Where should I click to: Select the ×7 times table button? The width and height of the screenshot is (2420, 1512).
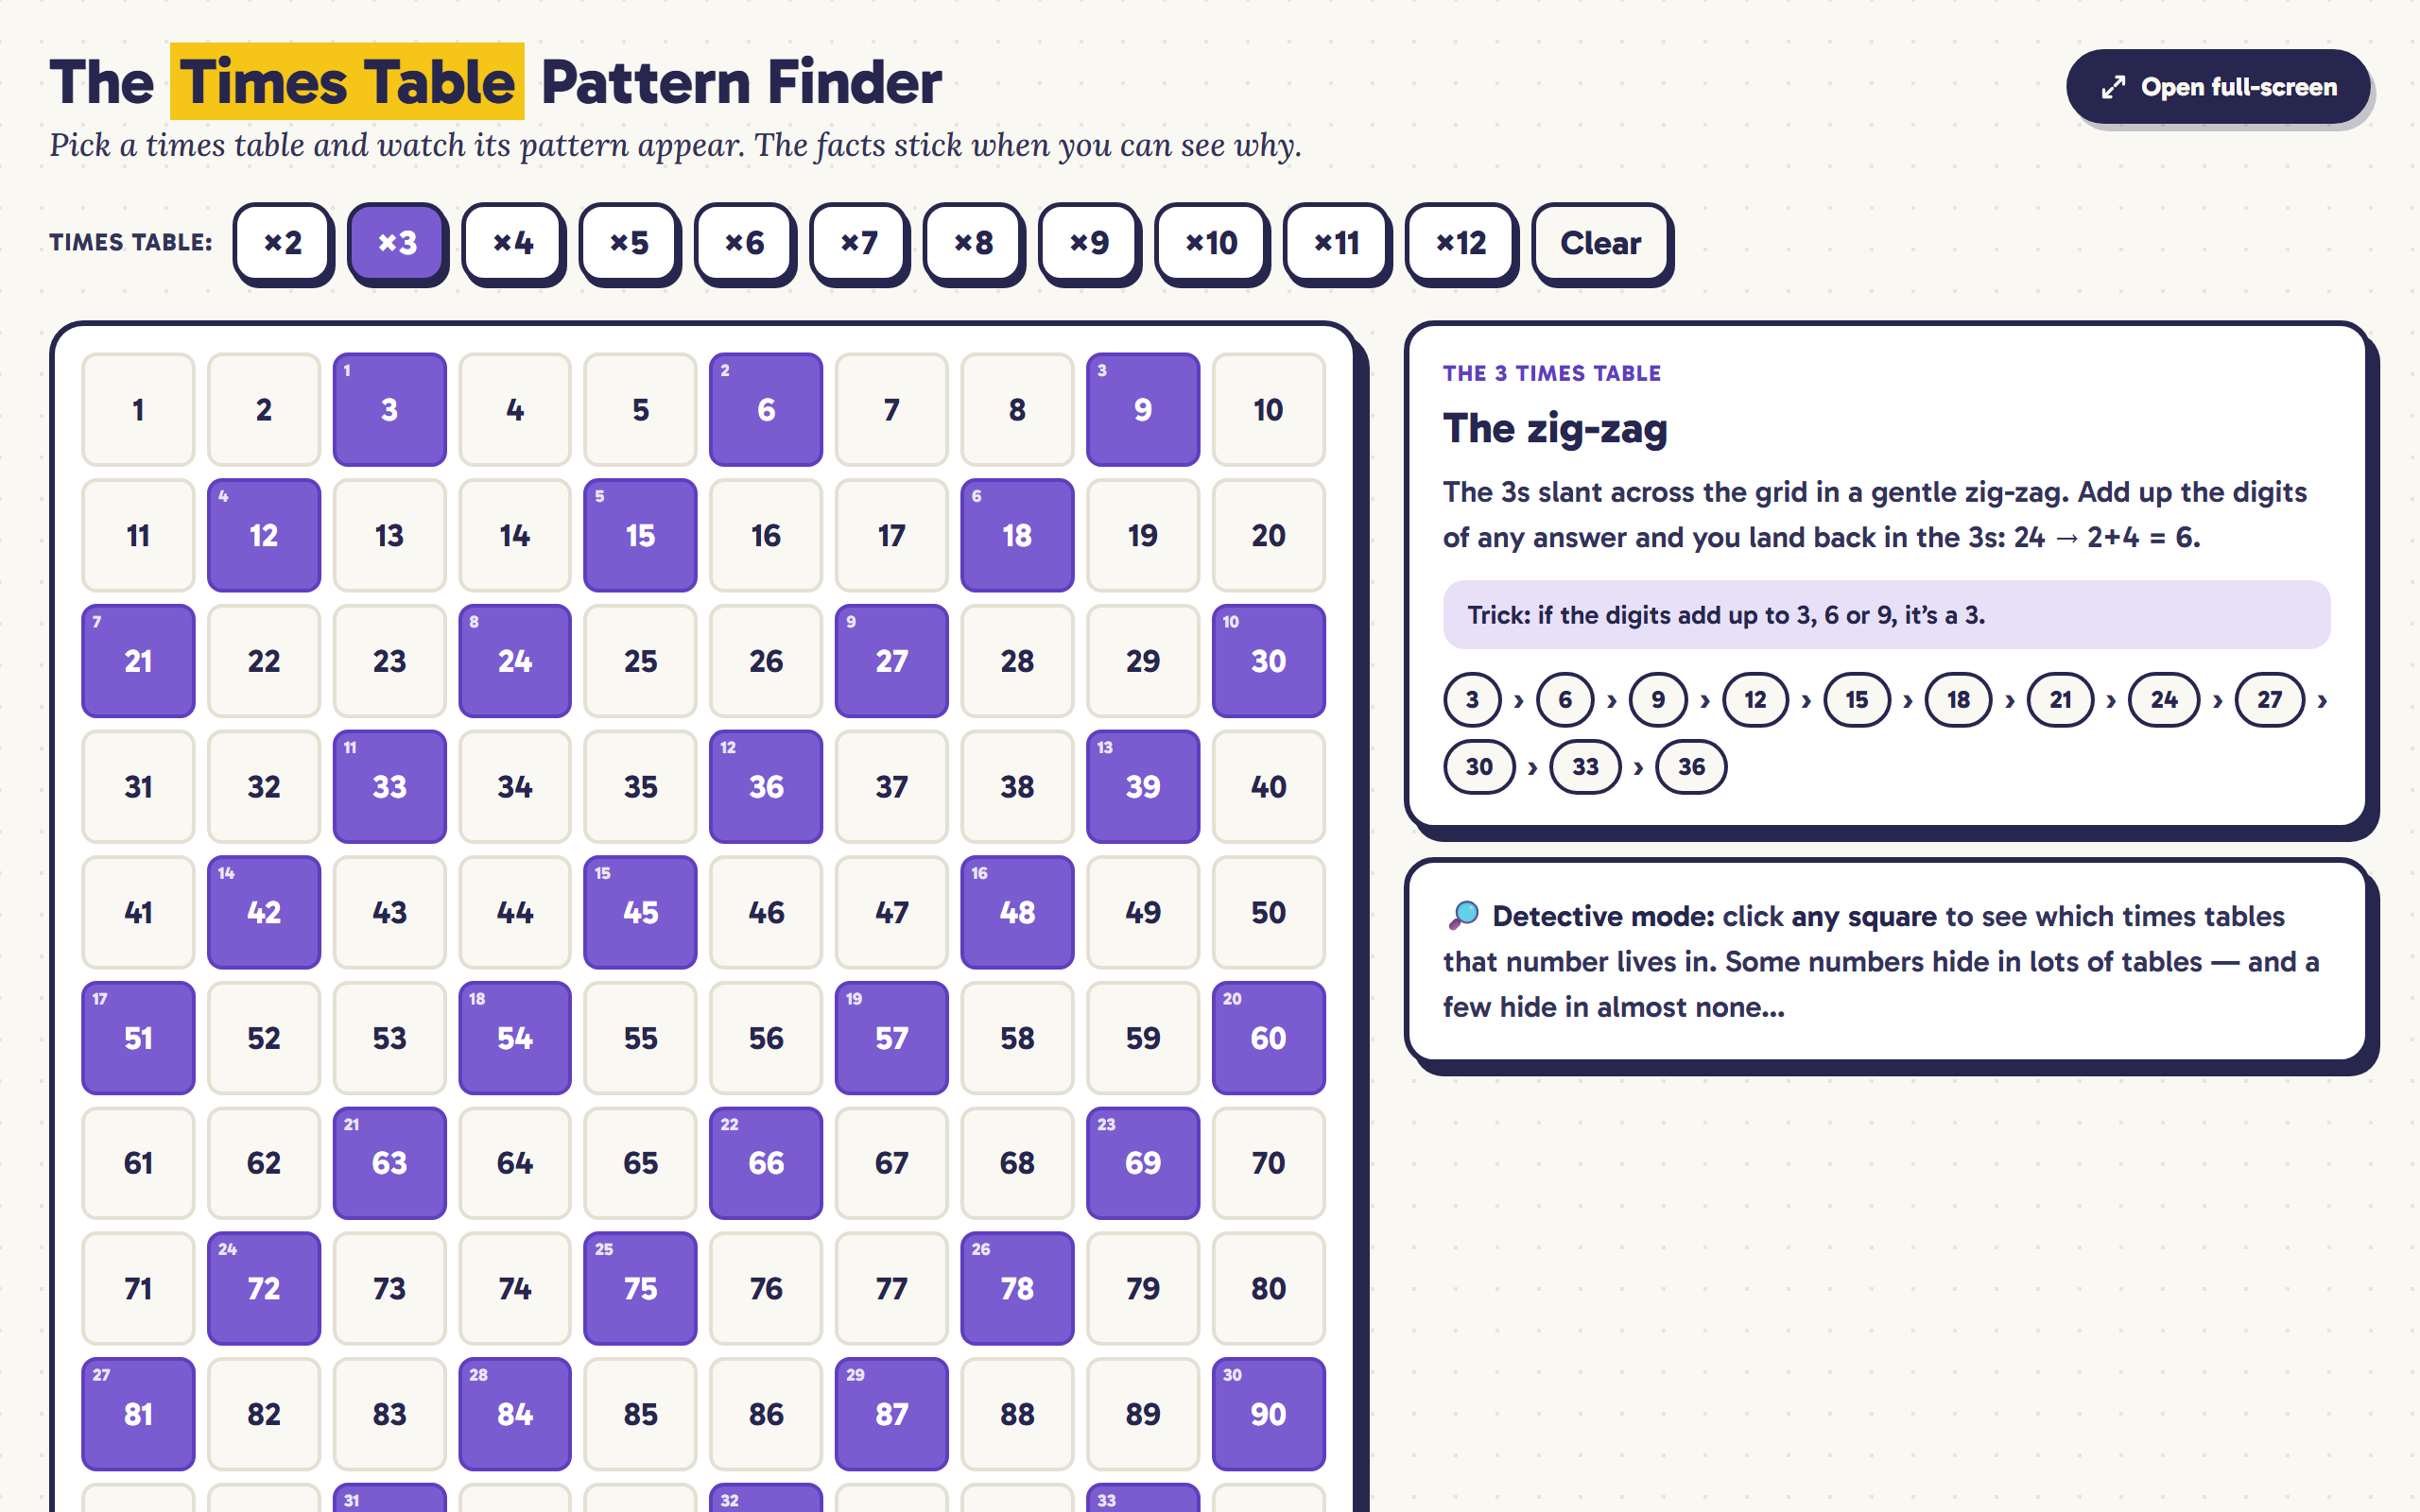click(x=859, y=243)
